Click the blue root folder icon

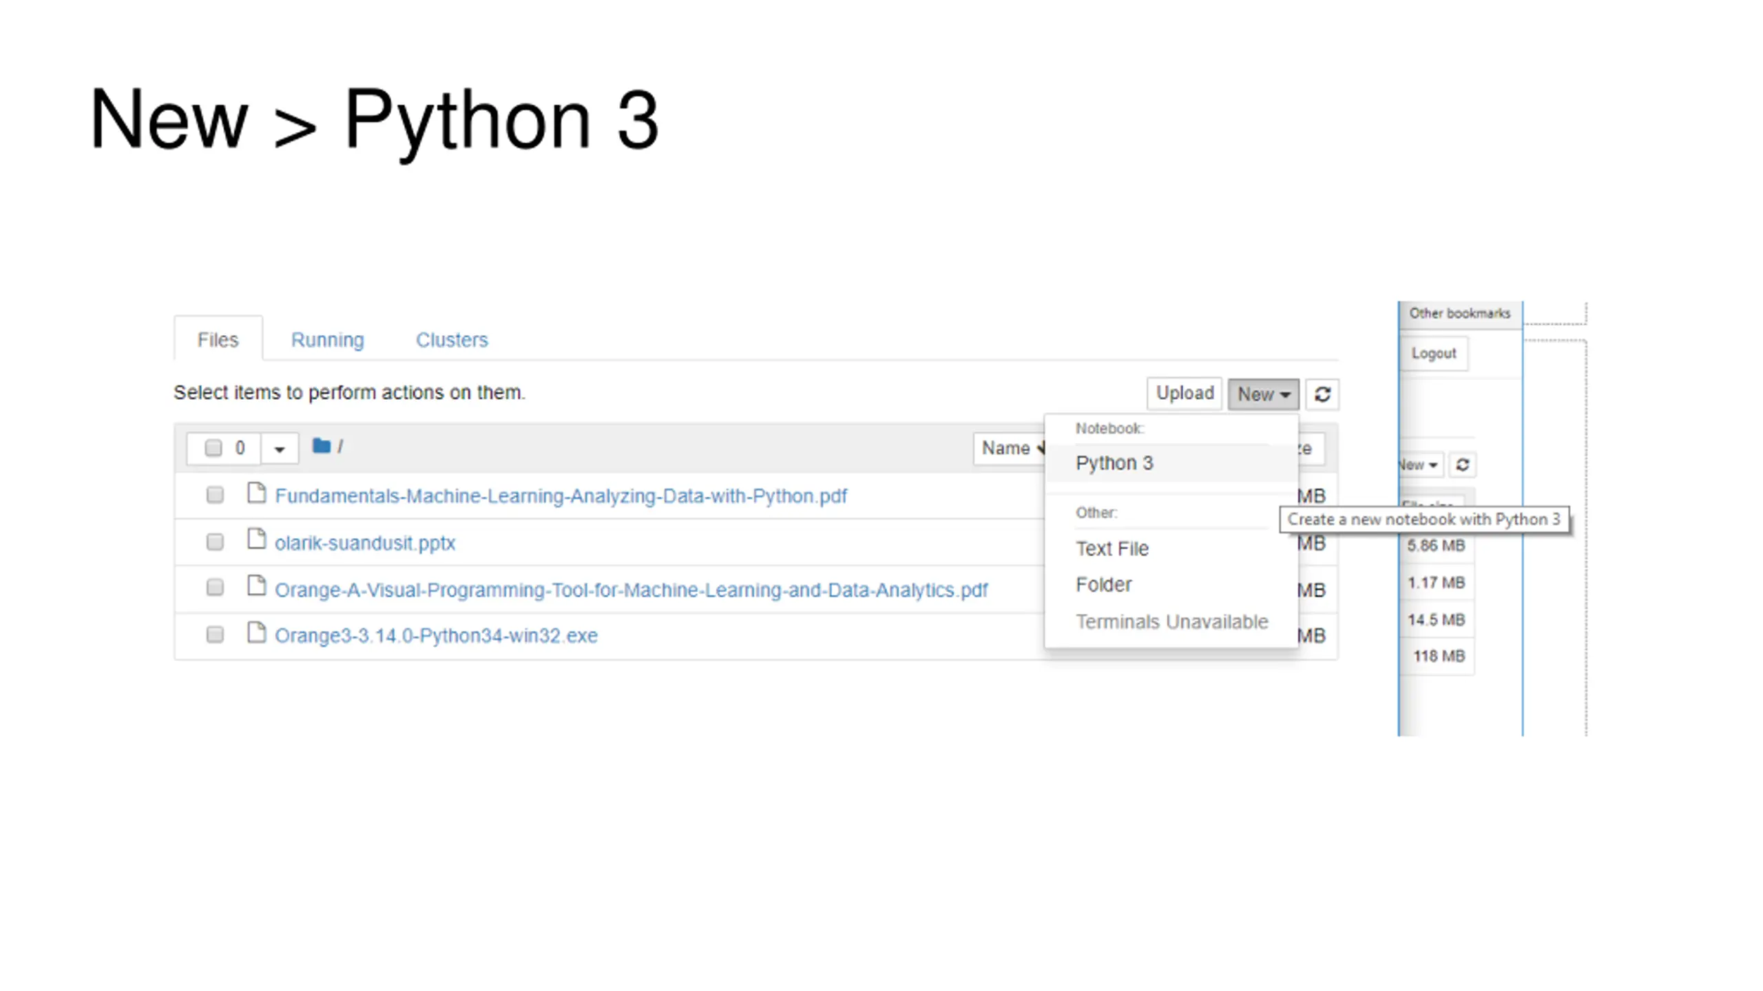click(x=321, y=446)
